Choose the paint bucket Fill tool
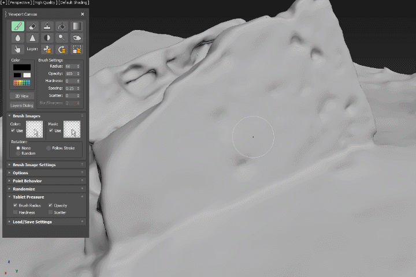This screenshot has height=277, width=416. click(x=62, y=27)
